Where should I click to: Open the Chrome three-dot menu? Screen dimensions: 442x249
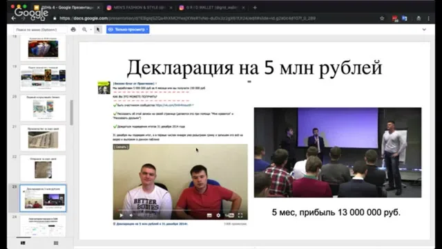pyautogui.click(x=428, y=19)
